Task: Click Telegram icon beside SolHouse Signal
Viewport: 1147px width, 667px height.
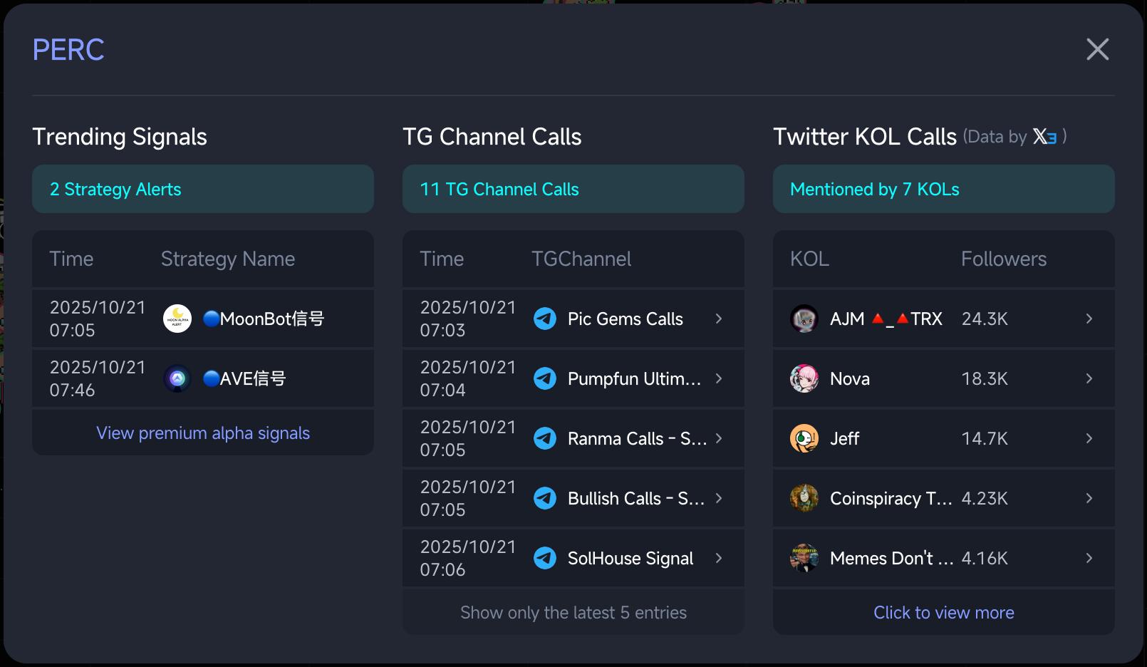Action: 545,558
